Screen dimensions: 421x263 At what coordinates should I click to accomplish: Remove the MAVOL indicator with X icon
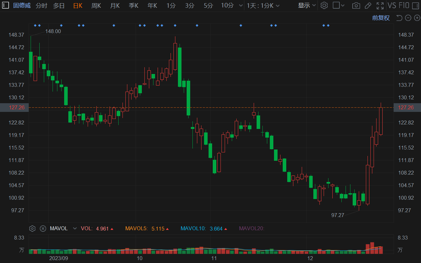(43, 229)
